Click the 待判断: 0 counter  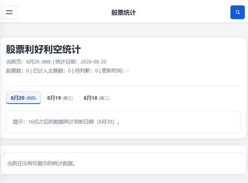[86, 71]
